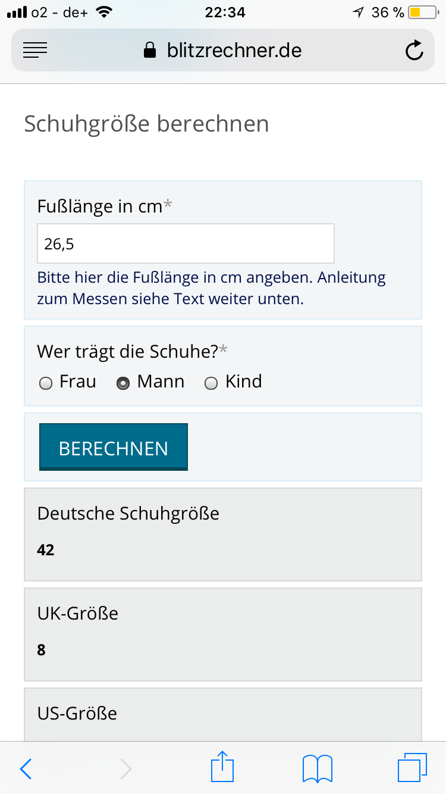Image resolution: width=446 pixels, height=794 pixels.
Task: Tap the clock in the status bar
Action: 225,12
